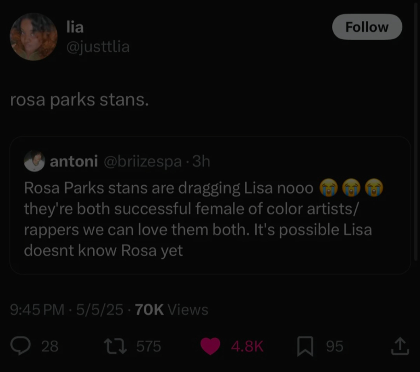Screen dimensions: 420x372
Task: Click the reply speech bubble icon
Action: pyautogui.click(x=20, y=346)
